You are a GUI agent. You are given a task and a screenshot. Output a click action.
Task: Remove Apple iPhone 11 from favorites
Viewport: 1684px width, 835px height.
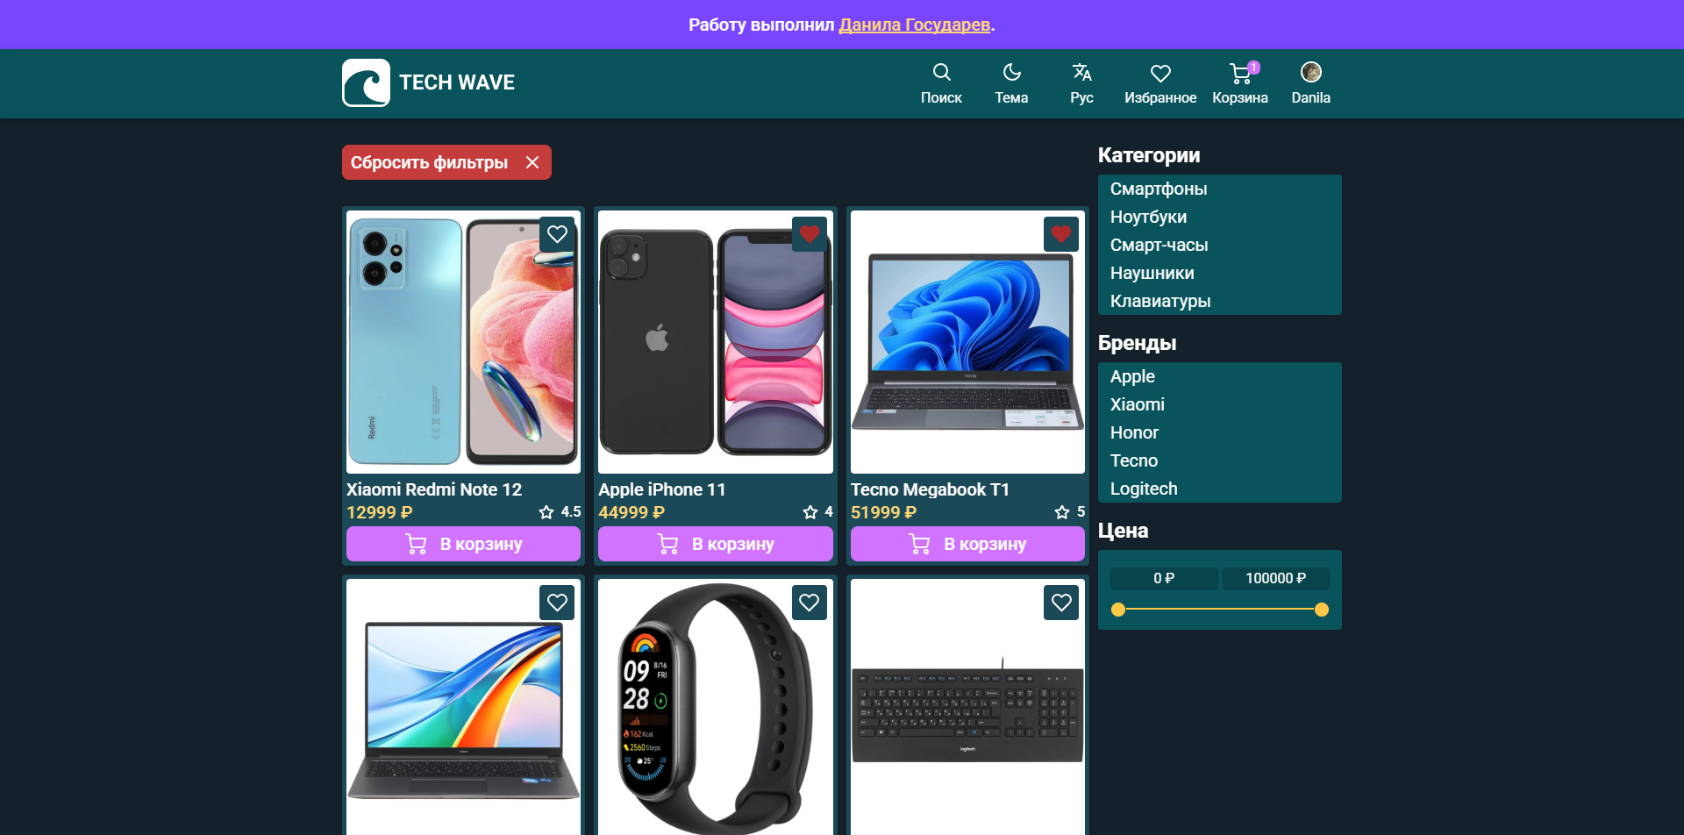pyautogui.click(x=809, y=234)
